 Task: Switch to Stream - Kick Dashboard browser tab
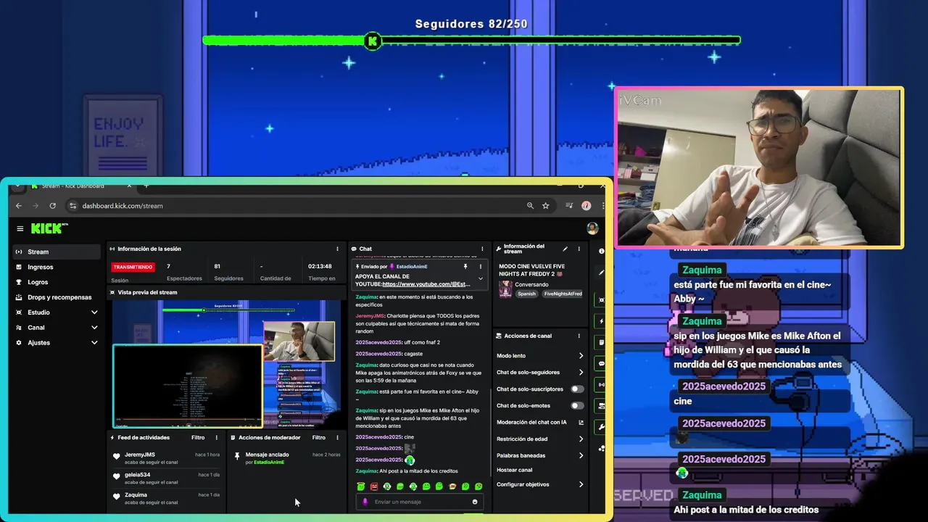click(x=80, y=186)
